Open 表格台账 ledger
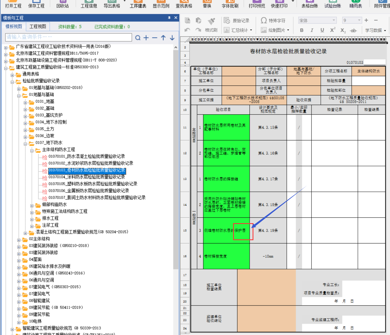Image resolution: width=390 pixels, height=335 pixels. pos(310,4)
